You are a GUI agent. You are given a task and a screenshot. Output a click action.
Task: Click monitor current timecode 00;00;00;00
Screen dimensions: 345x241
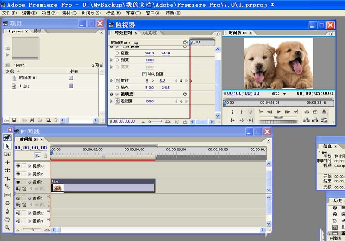pos(243,93)
